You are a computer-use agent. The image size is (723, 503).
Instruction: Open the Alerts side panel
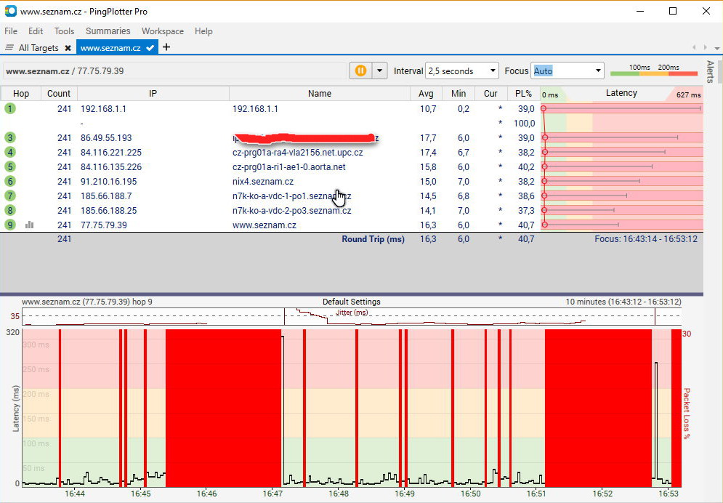pyautogui.click(x=710, y=71)
